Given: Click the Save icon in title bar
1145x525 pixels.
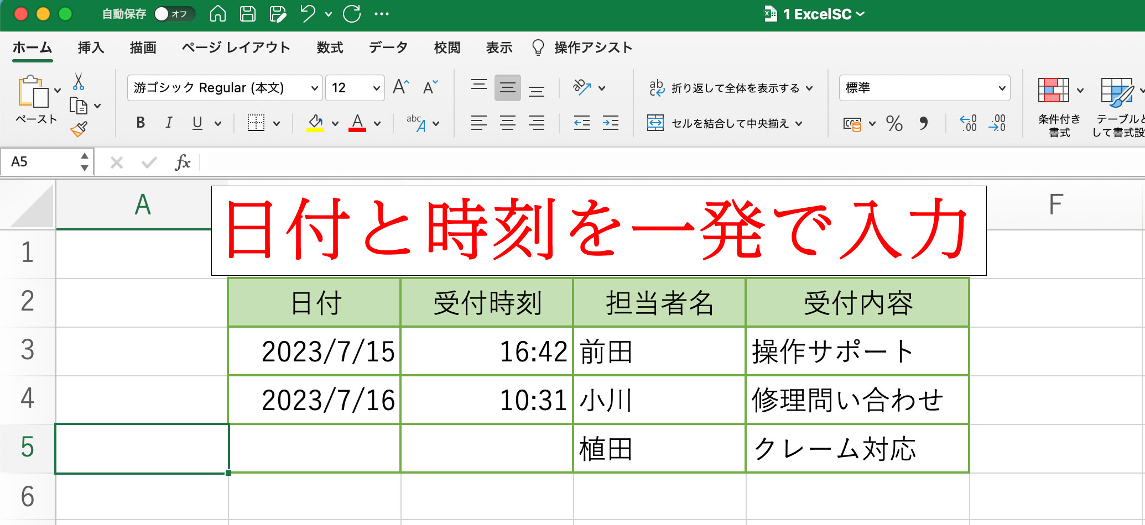Looking at the screenshot, I should tap(247, 14).
